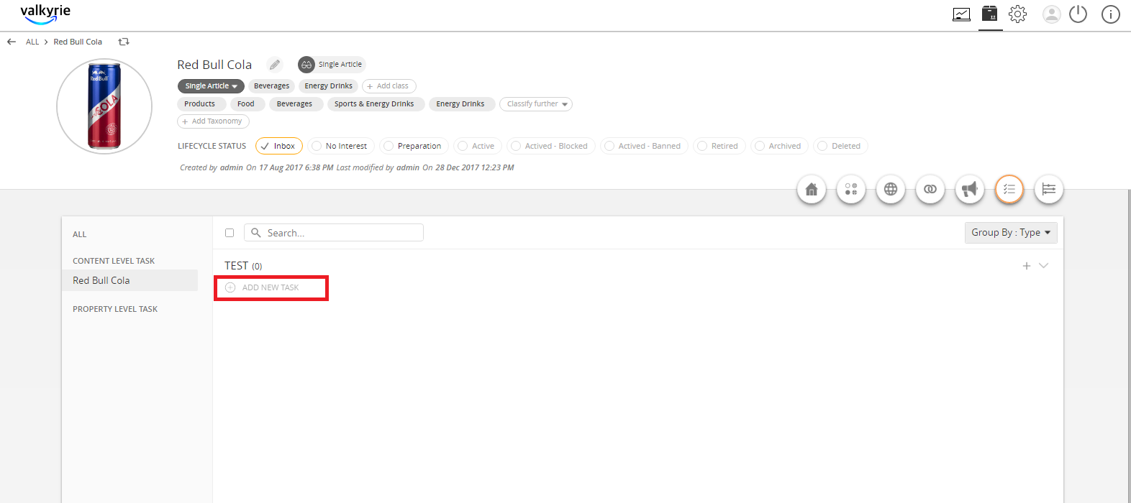The width and height of the screenshot is (1131, 503).
Task: Select the No Interest lifecycle status
Action: coord(341,146)
